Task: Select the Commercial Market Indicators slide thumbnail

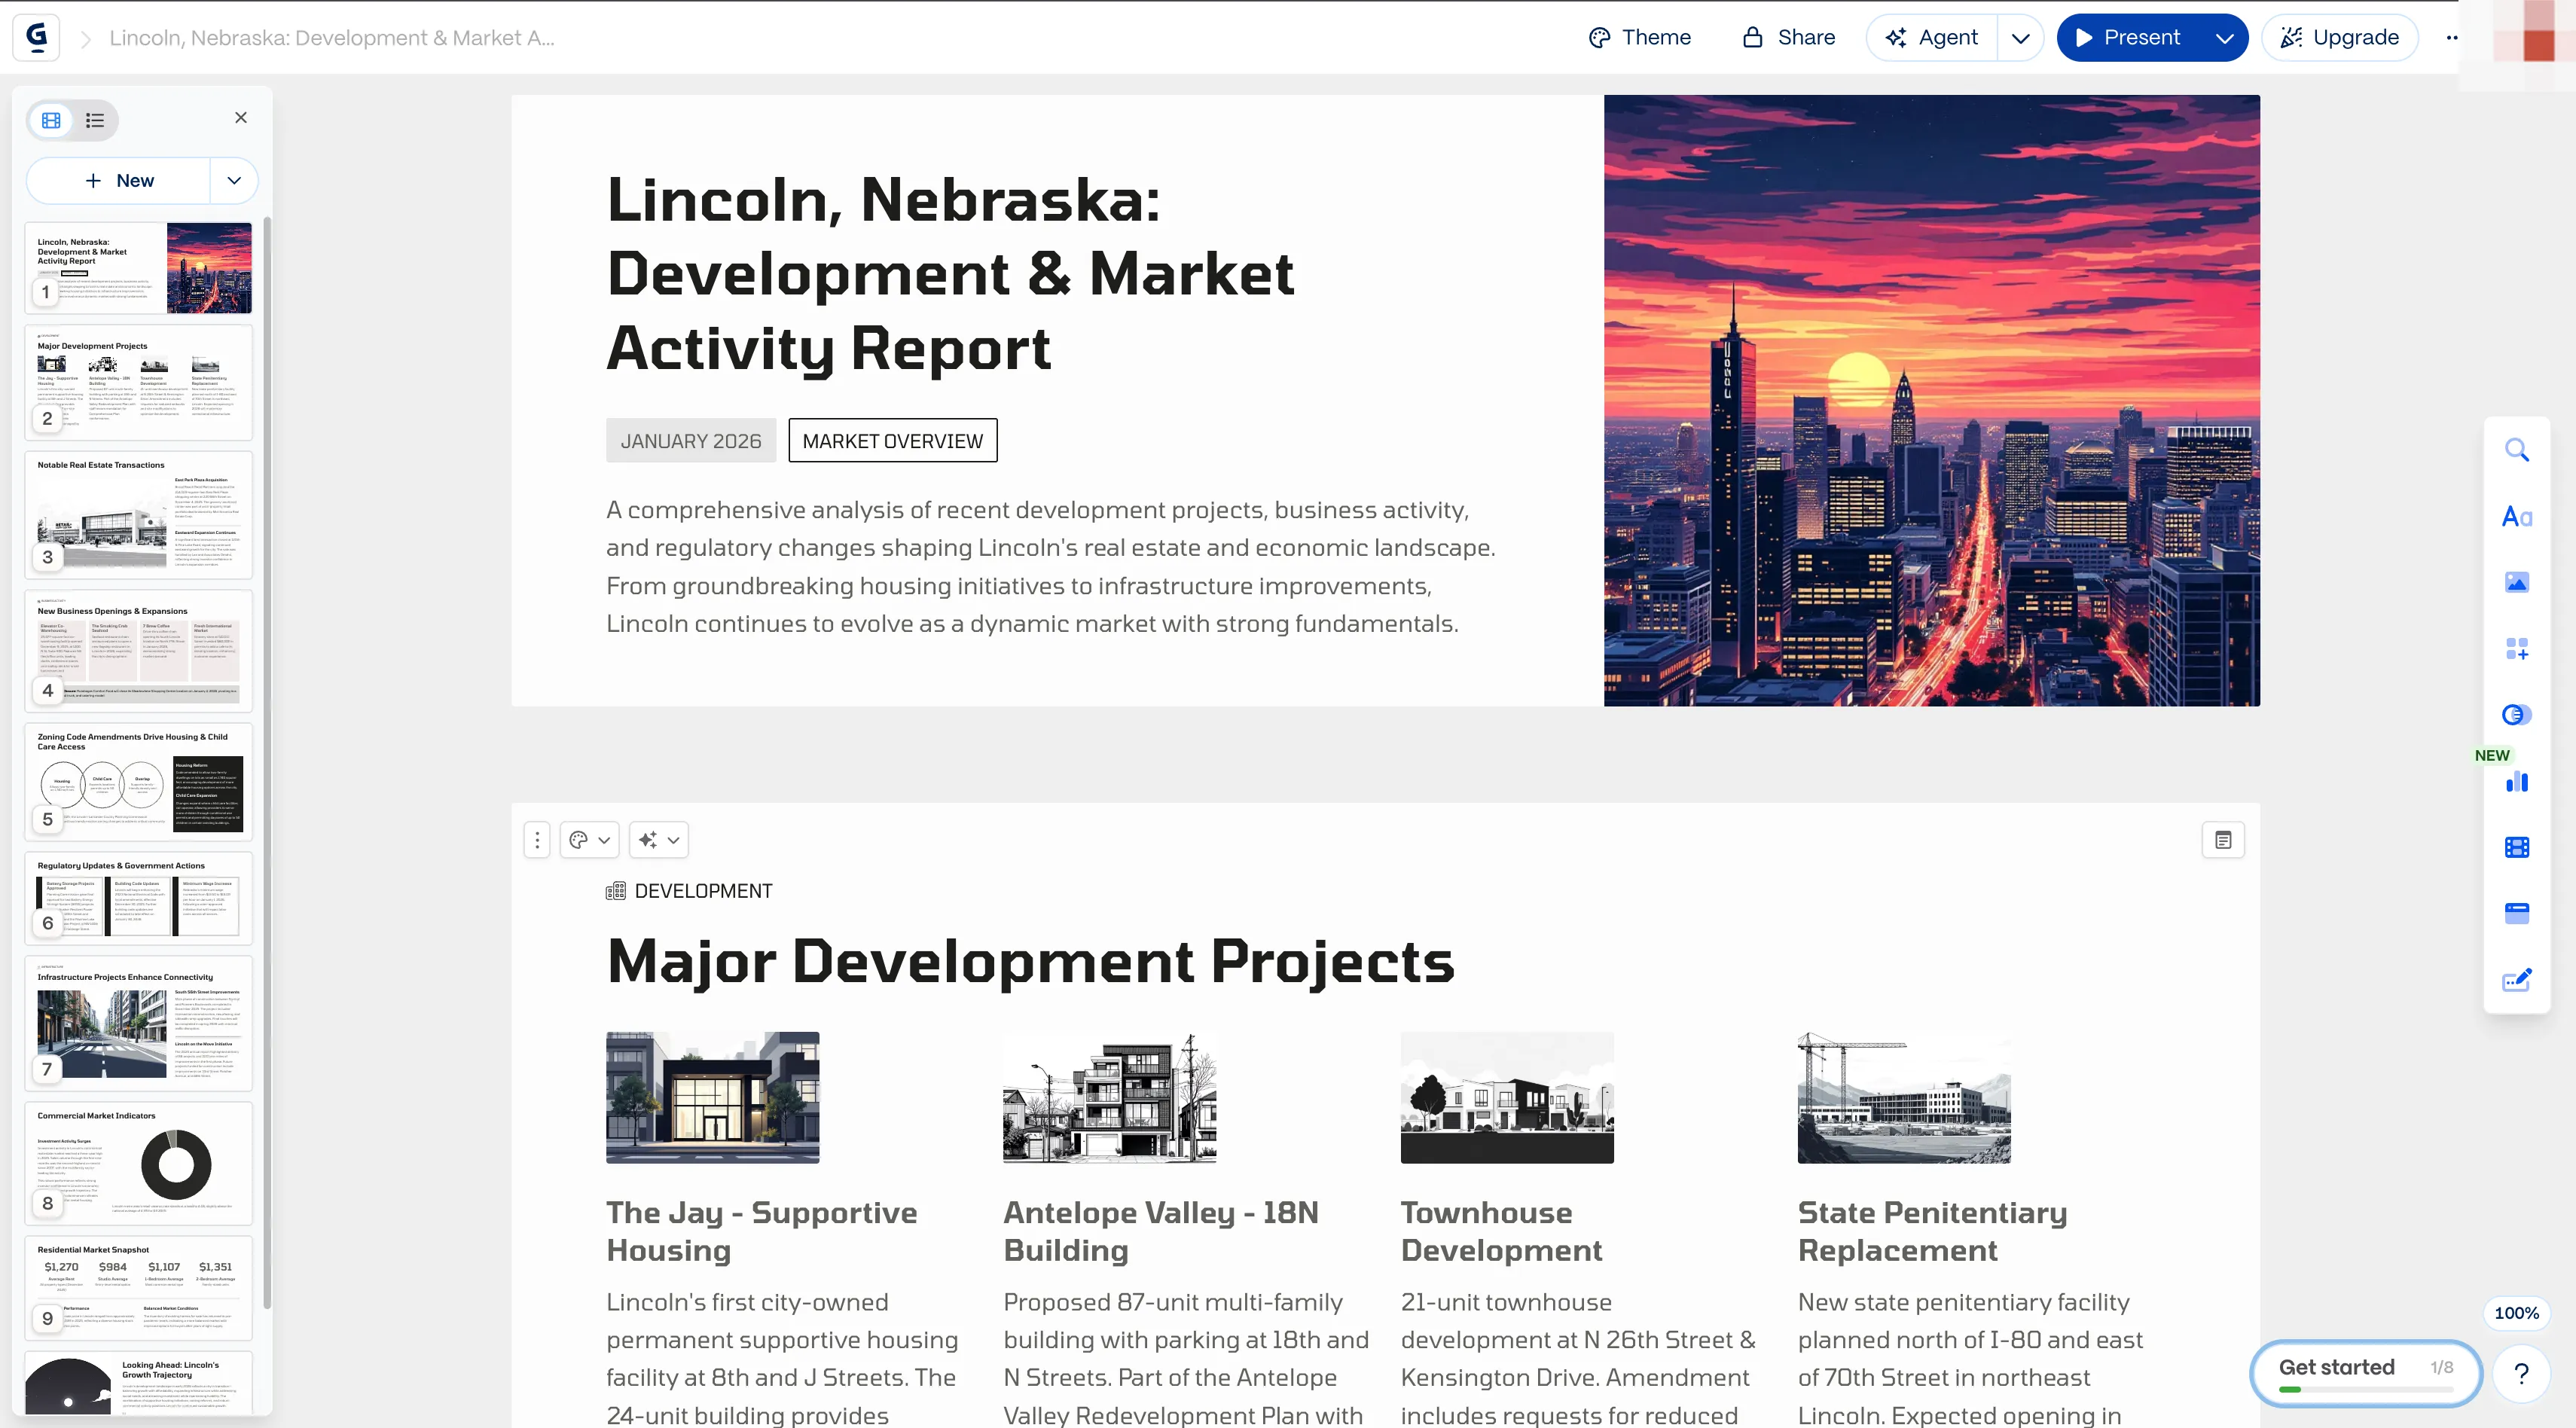Action: (x=138, y=1163)
